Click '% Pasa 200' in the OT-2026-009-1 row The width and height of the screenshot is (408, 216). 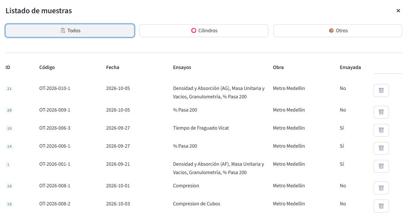tap(185, 110)
